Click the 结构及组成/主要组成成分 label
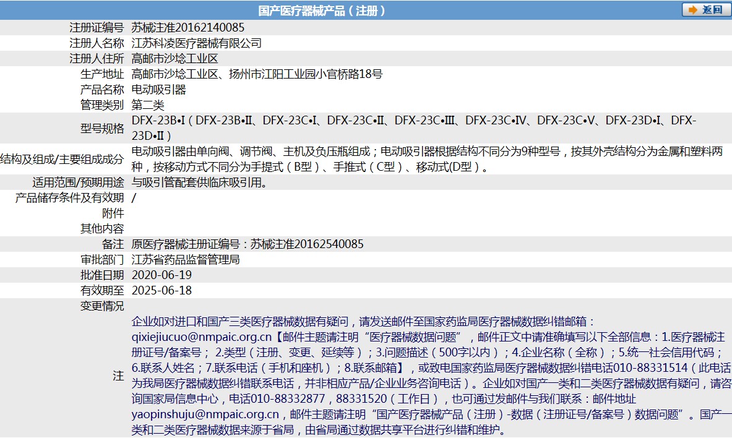732x438 pixels. (62, 159)
